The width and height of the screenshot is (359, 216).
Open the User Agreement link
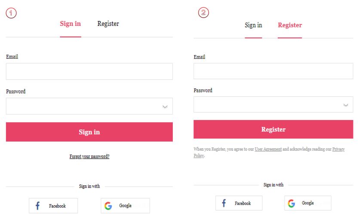pos(268,149)
